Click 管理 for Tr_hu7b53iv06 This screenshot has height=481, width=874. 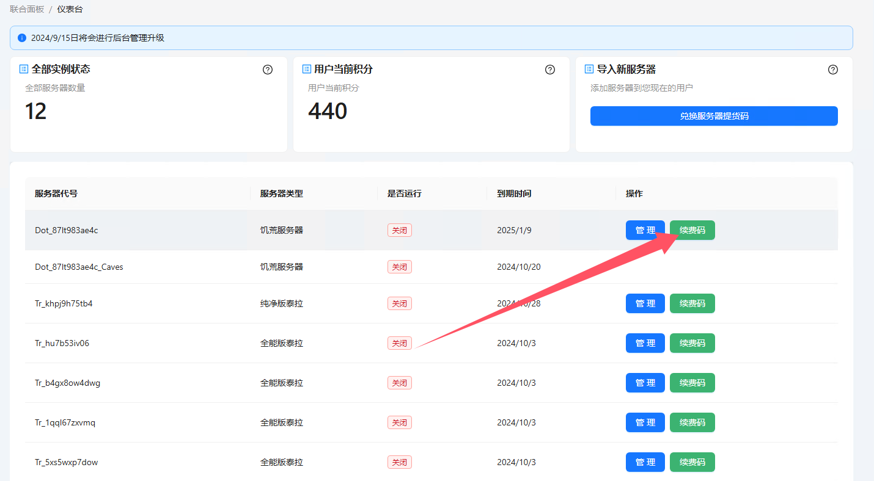pos(645,343)
